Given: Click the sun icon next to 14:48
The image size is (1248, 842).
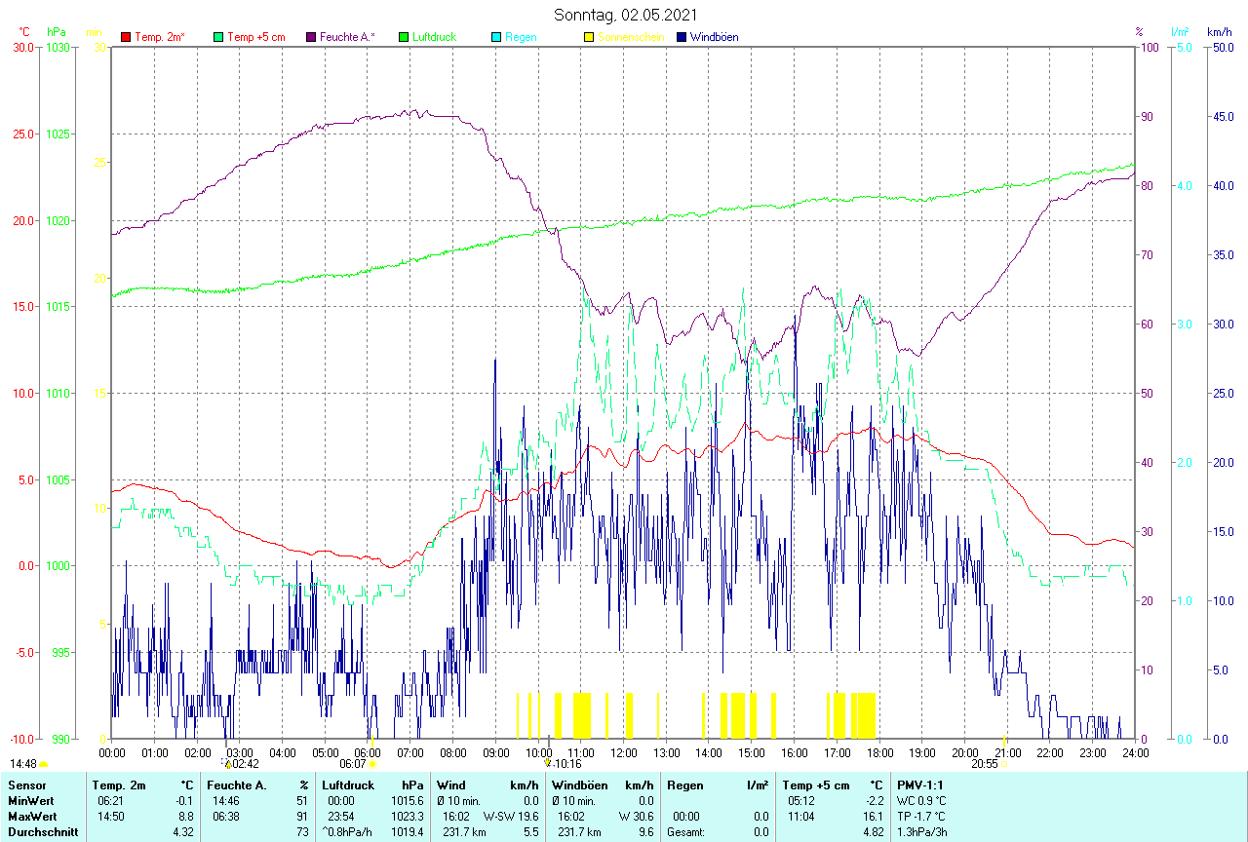Looking at the screenshot, I should point(44,765).
